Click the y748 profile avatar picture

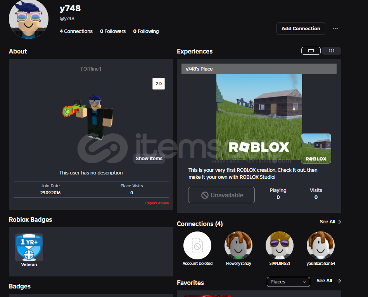point(29,19)
